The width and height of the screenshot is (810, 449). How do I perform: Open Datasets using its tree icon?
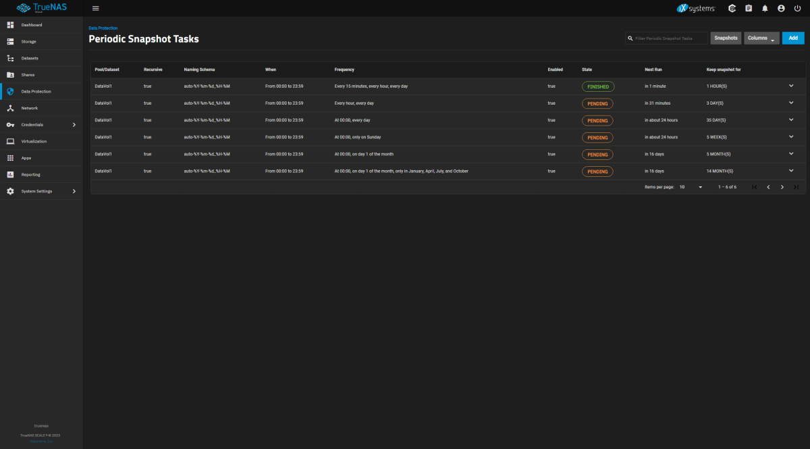tap(10, 58)
